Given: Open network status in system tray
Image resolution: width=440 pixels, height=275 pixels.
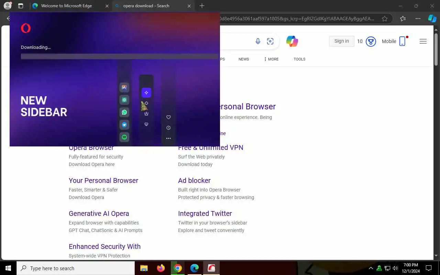Looking at the screenshot, I should tap(387, 268).
